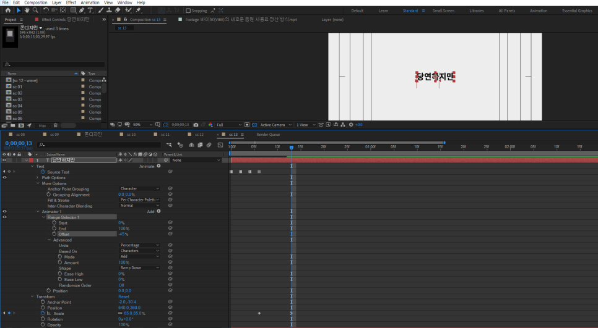Open Anchor Point Grouping Character dropdown
Image resolution: width=598 pixels, height=328 pixels.
pos(139,189)
